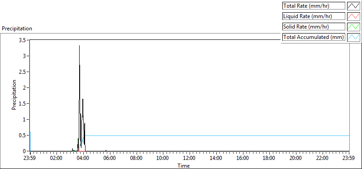This screenshot has width=362, height=169.
Task: Click the 0.5 y-axis value
Action: pos(23,135)
